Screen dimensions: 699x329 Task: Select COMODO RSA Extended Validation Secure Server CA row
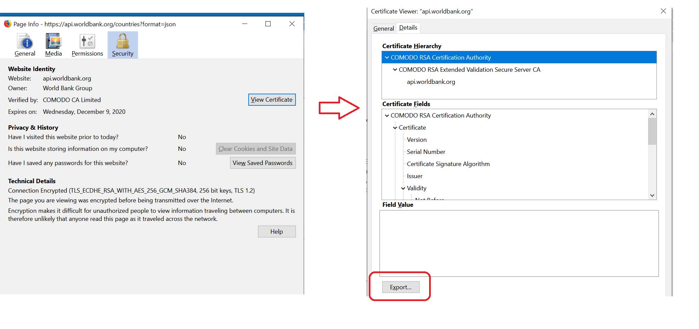[x=519, y=70]
